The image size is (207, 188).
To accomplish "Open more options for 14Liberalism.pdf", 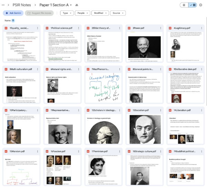I will (201, 110).
